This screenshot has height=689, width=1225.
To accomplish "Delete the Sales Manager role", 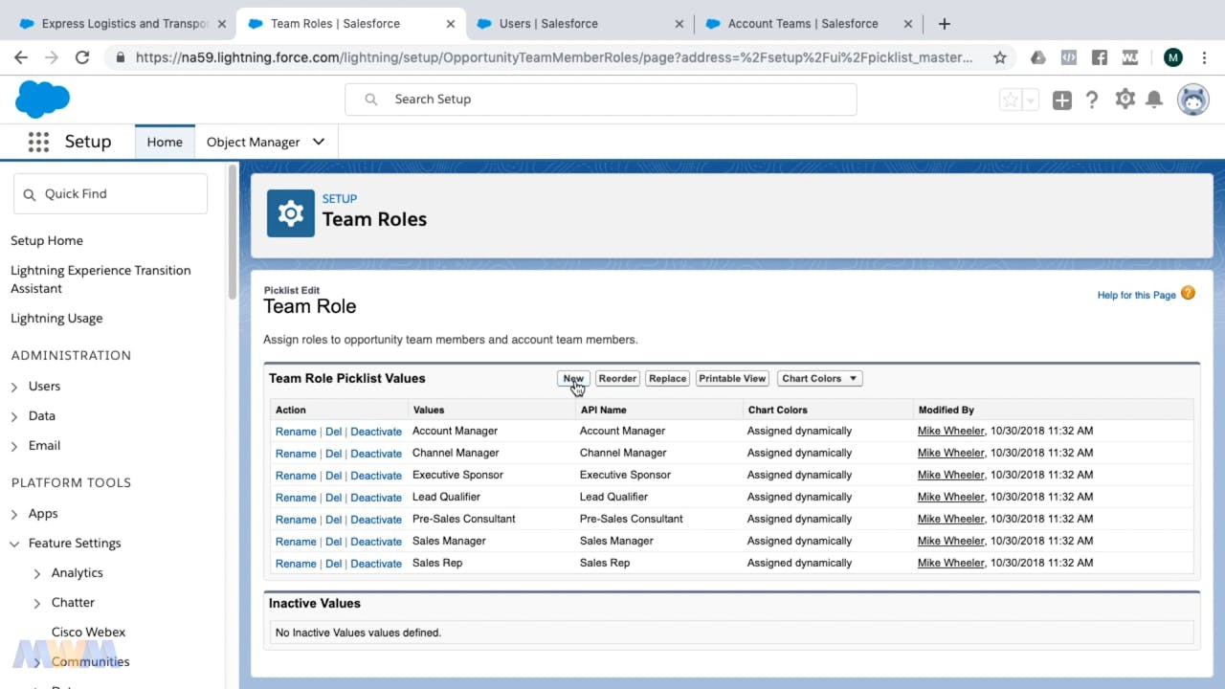I will tap(333, 542).
